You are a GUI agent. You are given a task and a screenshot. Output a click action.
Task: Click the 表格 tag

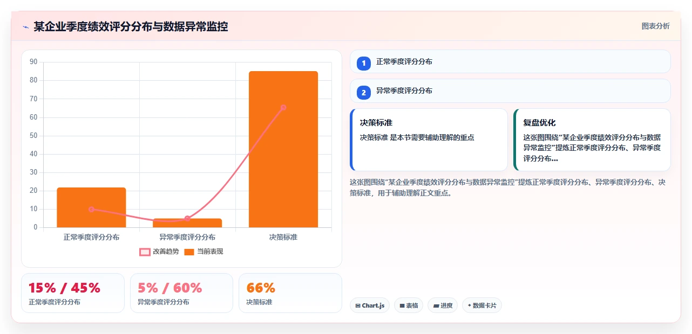click(409, 305)
